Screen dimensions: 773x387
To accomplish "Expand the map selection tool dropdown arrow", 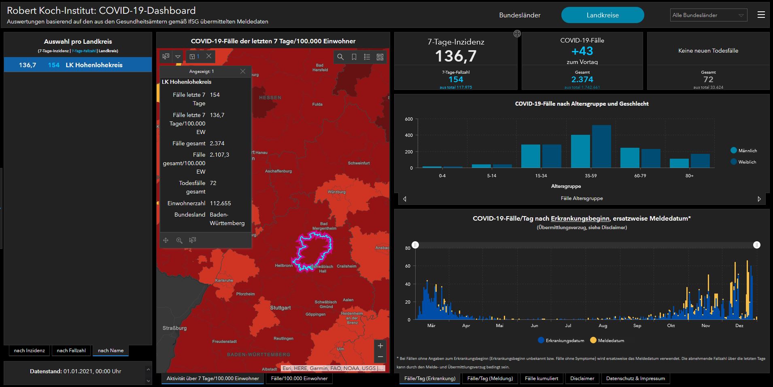I will [x=178, y=57].
